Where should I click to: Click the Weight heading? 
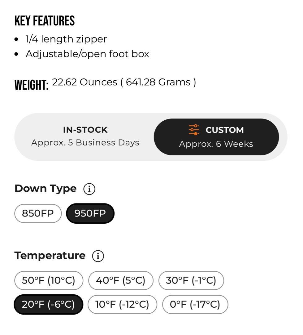click(x=32, y=85)
